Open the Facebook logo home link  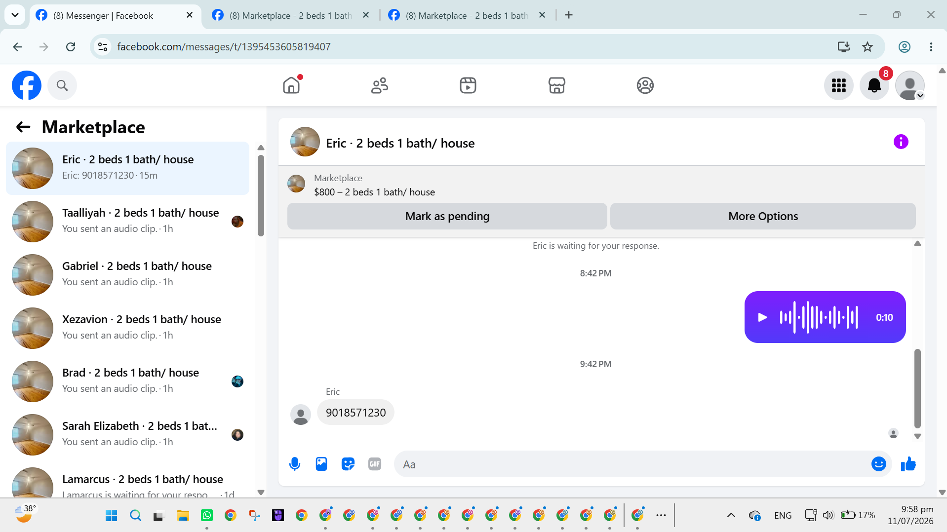pos(27,85)
